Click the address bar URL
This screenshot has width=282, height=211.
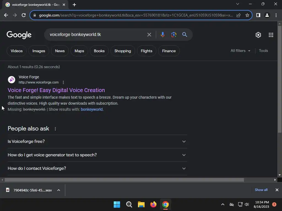tap(136, 15)
